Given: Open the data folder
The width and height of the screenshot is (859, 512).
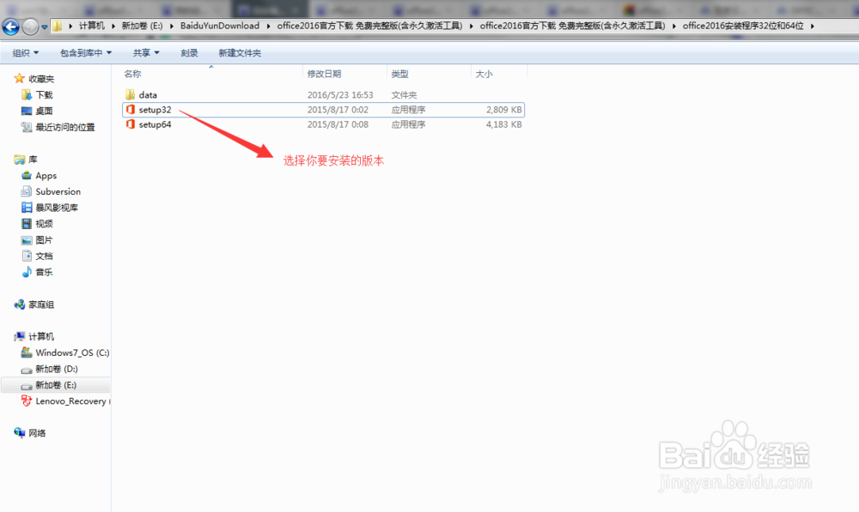Looking at the screenshot, I should pyautogui.click(x=146, y=94).
